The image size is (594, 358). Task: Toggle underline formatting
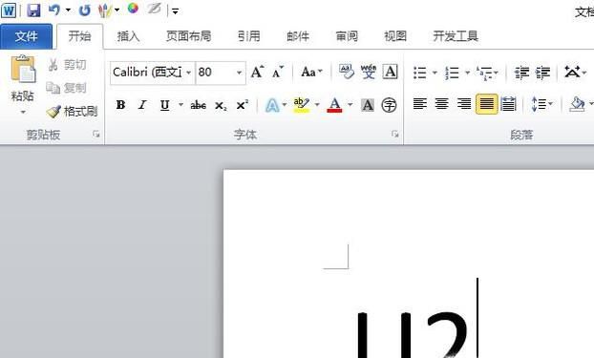[165, 105]
